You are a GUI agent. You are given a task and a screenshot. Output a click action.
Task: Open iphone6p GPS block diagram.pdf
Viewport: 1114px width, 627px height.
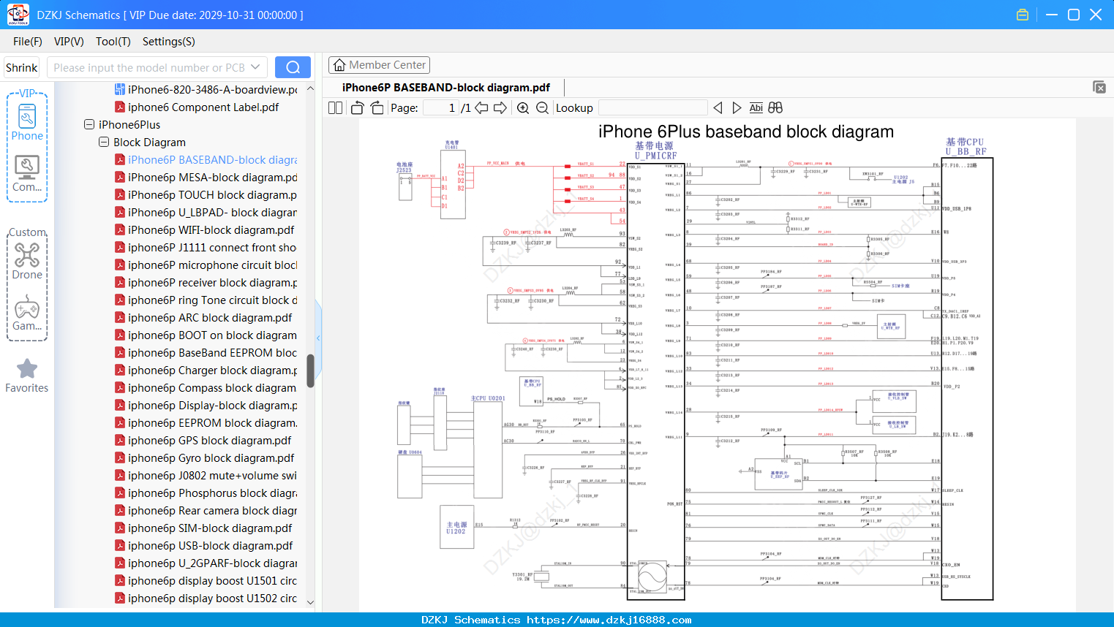coord(209,440)
